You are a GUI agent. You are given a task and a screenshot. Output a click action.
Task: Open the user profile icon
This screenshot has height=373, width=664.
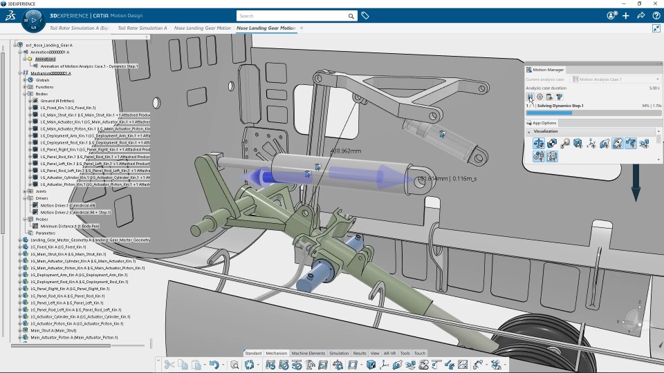coord(611,16)
